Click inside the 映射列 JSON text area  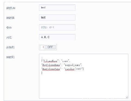pyautogui.click(x=84, y=76)
